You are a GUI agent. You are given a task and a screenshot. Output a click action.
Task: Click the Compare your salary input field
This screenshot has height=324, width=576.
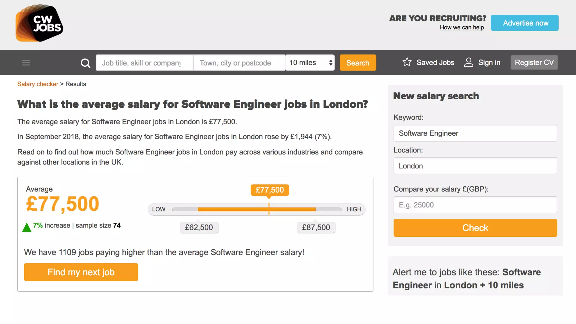475,205
